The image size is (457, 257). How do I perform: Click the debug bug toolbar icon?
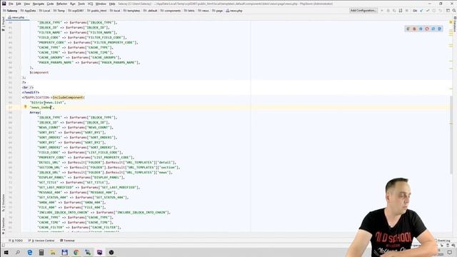[388, 11]
